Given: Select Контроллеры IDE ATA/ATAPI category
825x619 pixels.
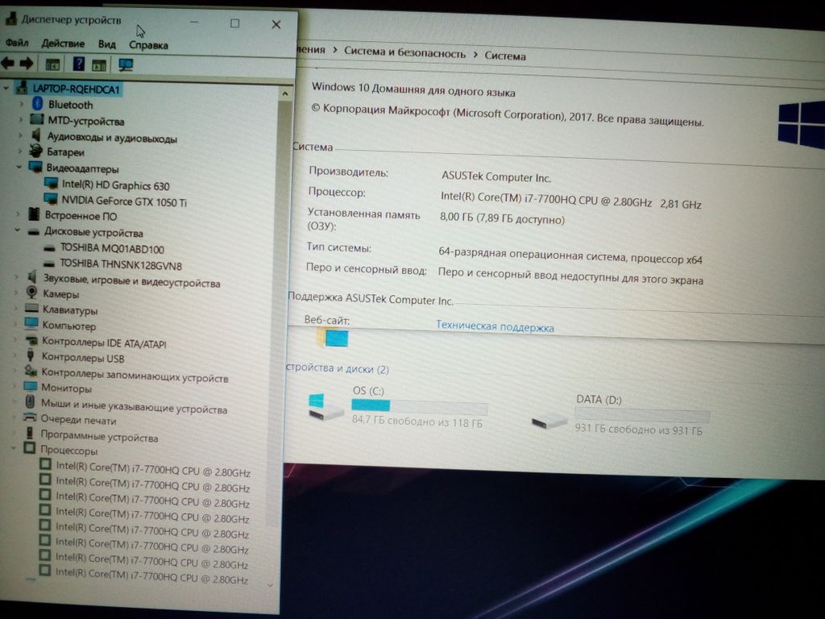Looking at the screenshot, I should 104,343.
